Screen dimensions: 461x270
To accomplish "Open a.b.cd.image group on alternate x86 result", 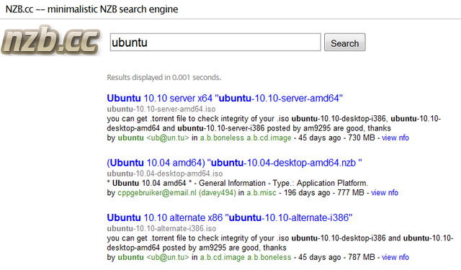I will (x=223, y=257).
